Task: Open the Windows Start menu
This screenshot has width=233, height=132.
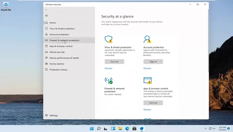Action: (92, 128)
